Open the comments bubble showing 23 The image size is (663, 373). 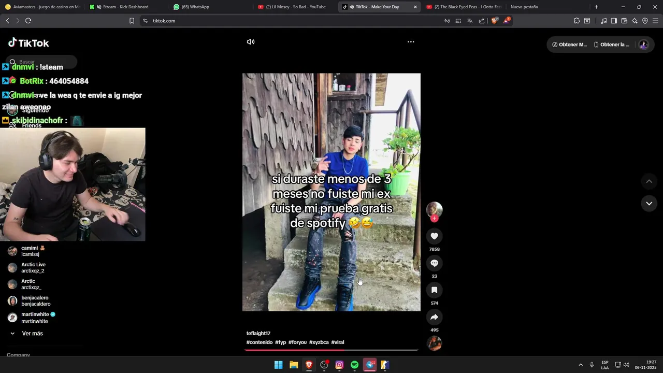point(434,263)
